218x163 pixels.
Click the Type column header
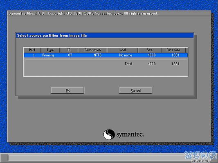[50, 50]
